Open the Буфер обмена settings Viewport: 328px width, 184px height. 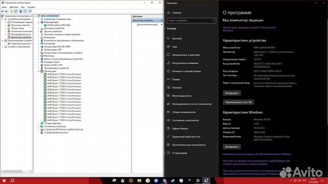[x=180, y=128]
